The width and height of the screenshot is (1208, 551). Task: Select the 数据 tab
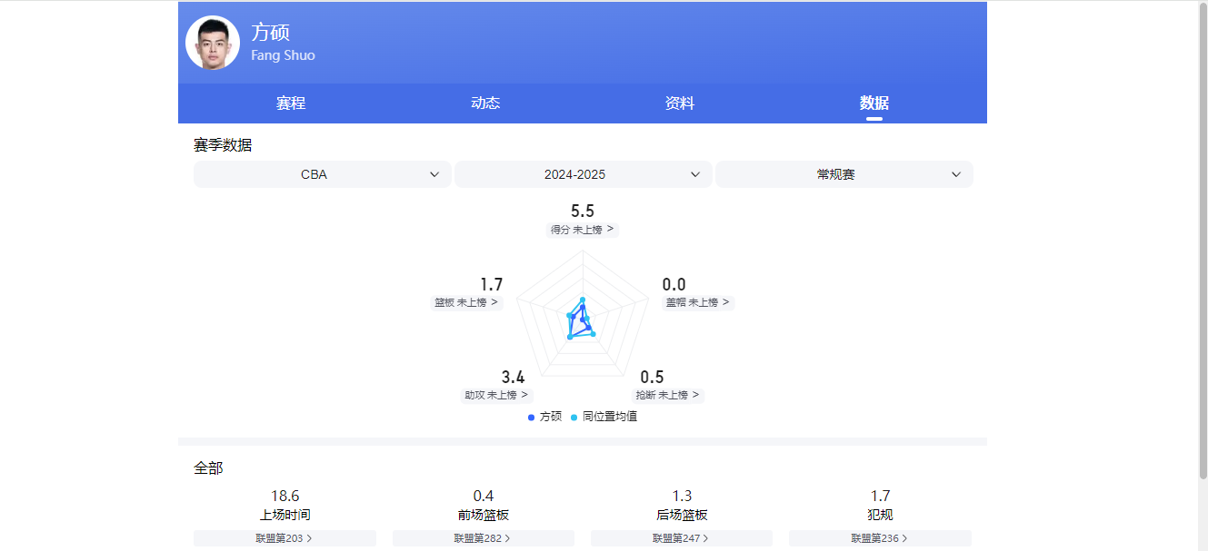[874, 103]
